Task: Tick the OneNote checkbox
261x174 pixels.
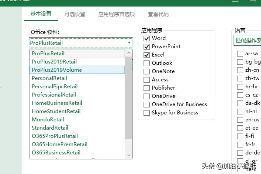Action: click(x=147, y=71)
